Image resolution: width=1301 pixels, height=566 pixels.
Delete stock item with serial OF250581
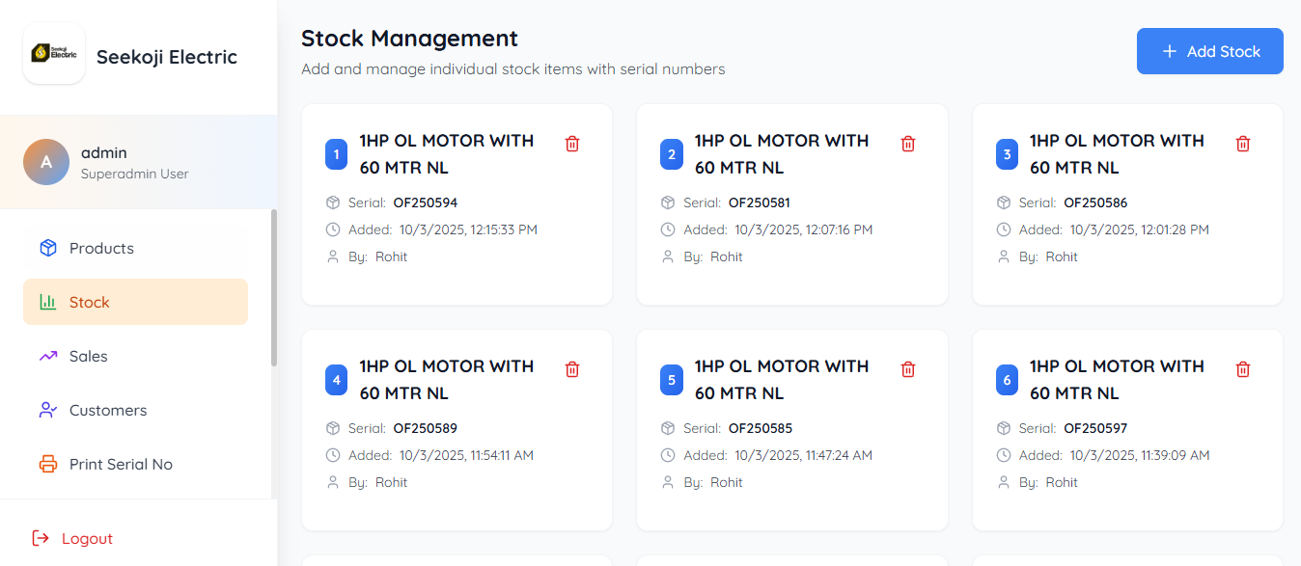click(908, 144)
